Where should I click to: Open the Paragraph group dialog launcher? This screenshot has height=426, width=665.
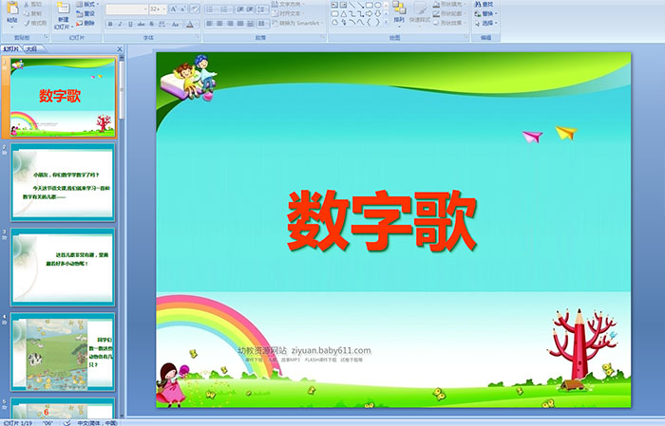coord(323,38)
